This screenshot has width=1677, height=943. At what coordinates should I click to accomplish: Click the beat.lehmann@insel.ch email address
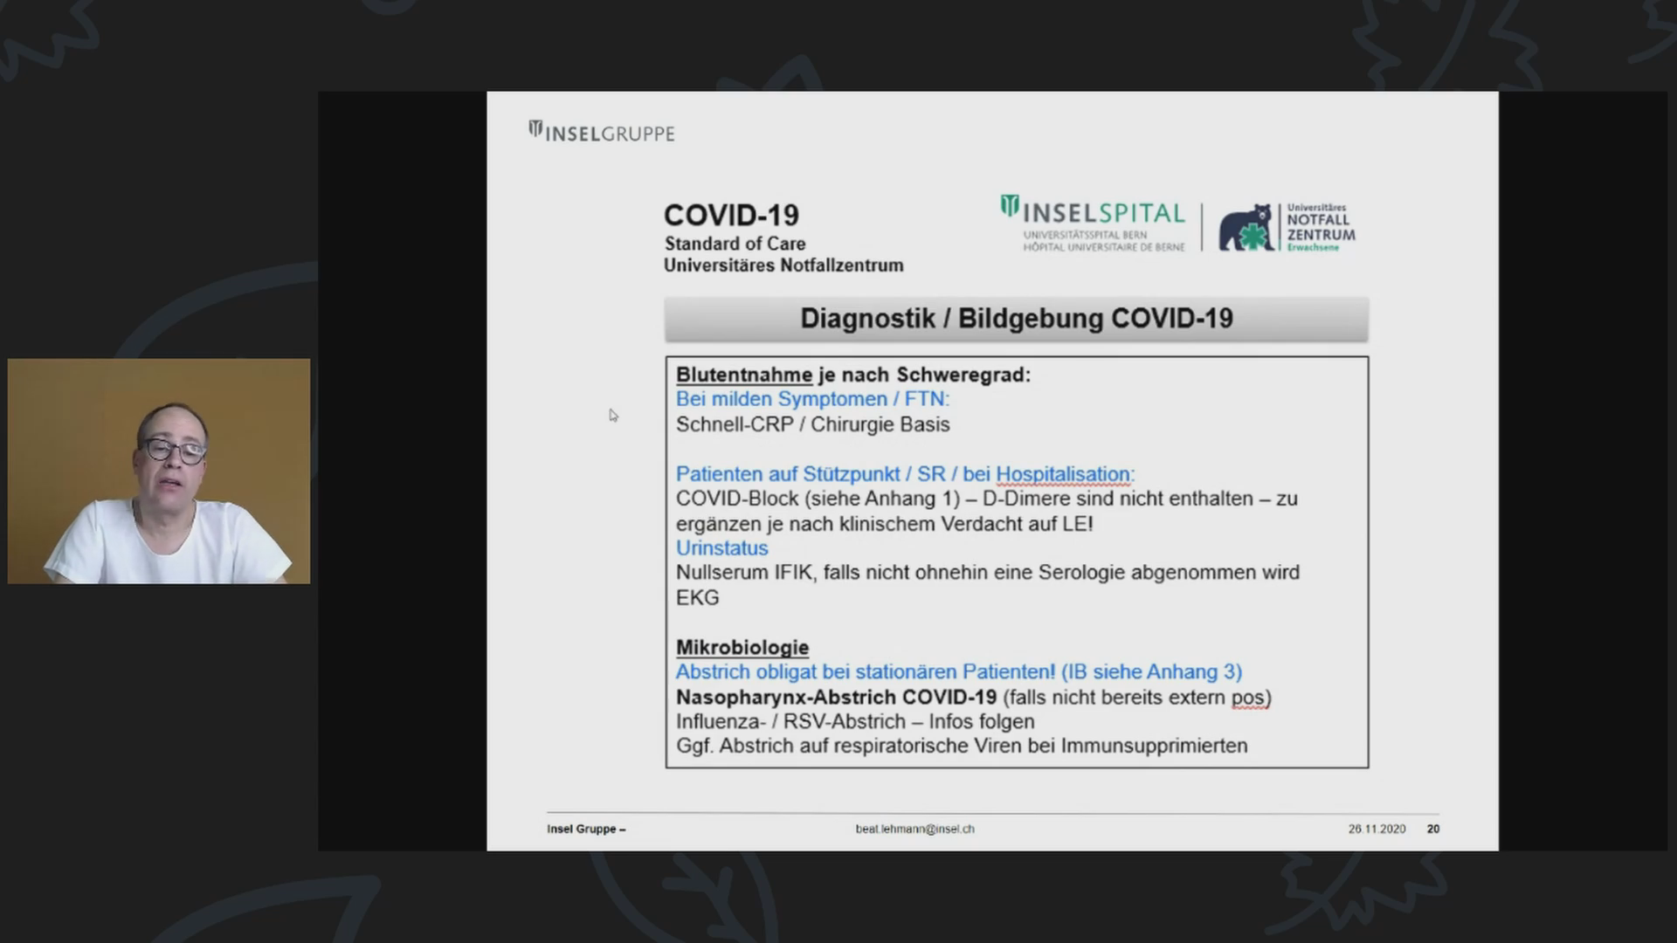tap(914, 829)
